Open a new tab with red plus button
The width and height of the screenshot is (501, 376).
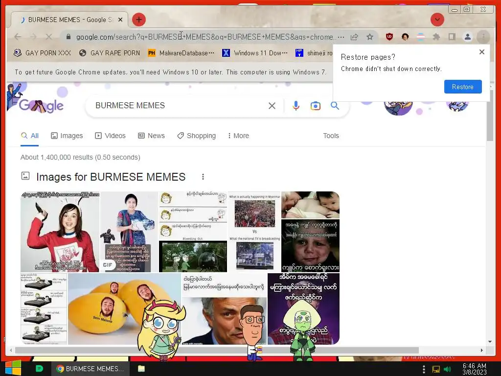click(x=138, y=20)
